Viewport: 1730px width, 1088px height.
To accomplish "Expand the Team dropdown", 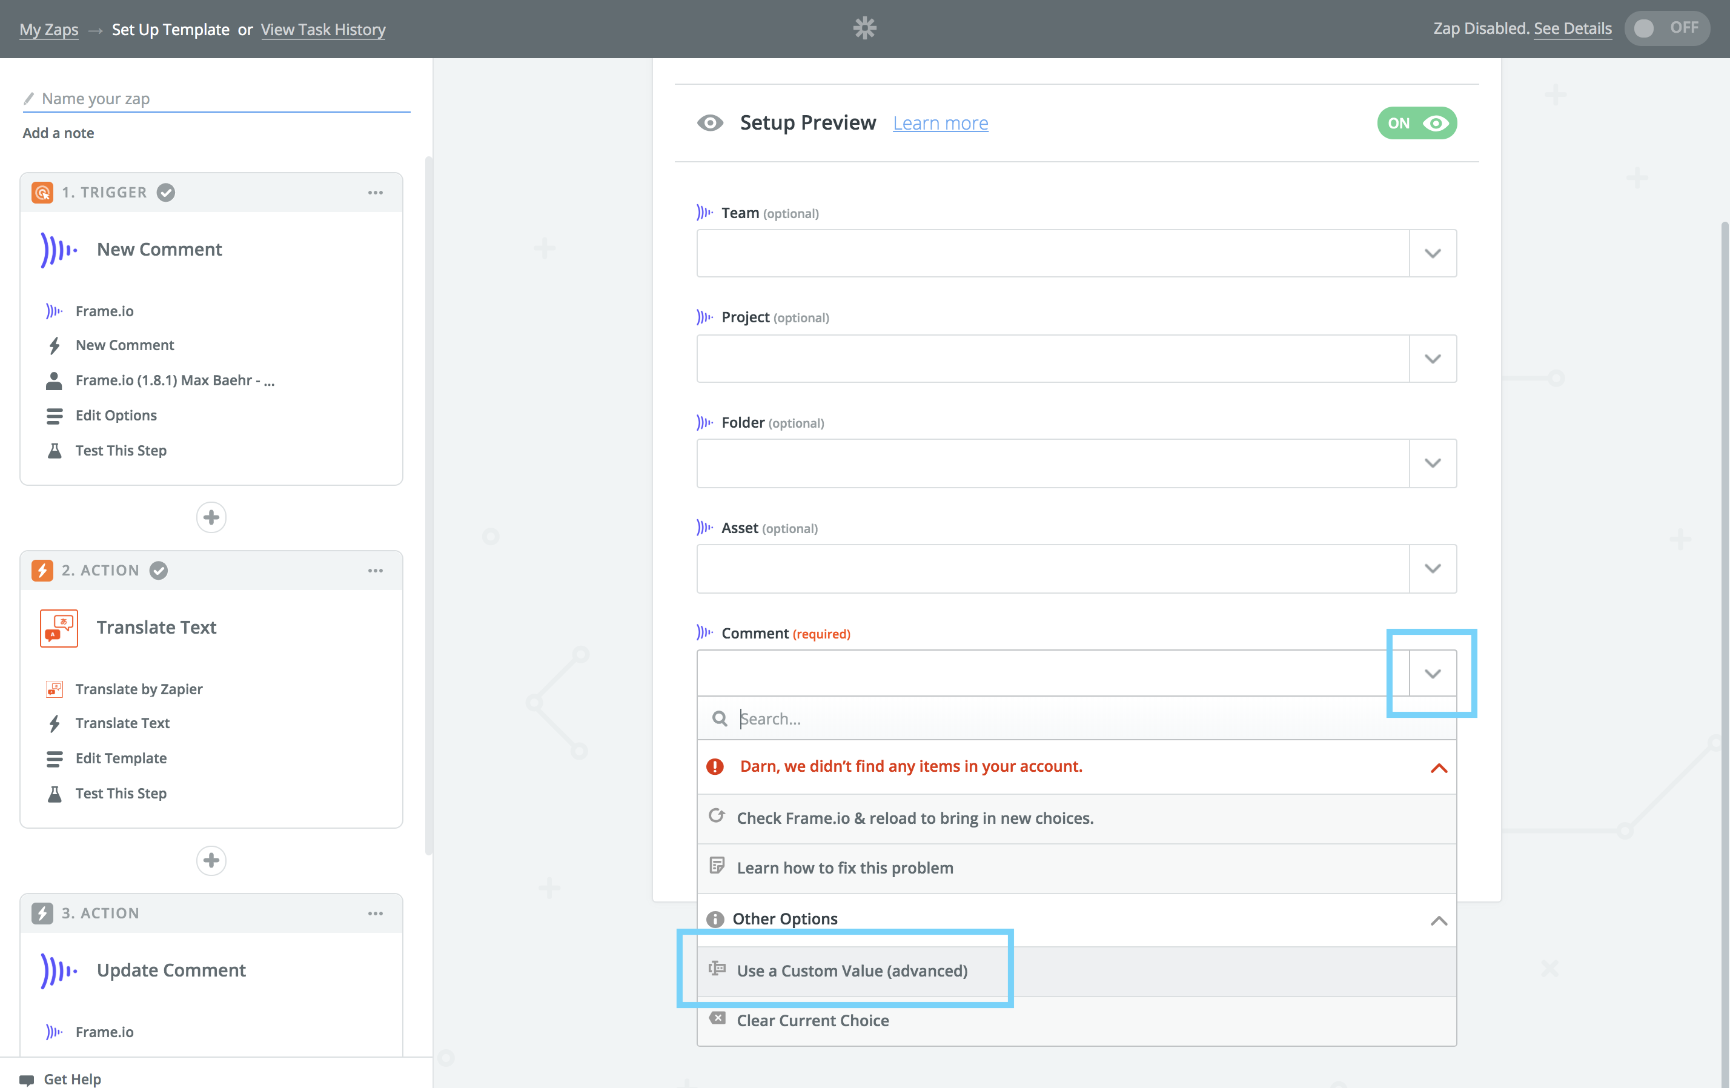I will (1432, 254).
